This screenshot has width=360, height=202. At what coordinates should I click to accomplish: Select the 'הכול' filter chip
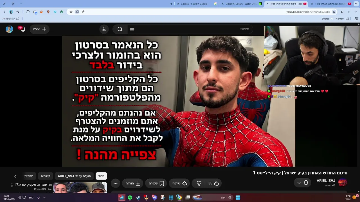point(101,176)
